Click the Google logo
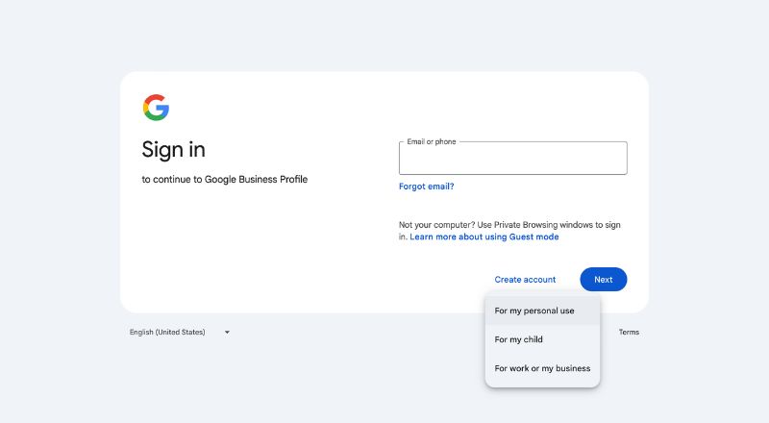This screenshot has width=769, height=423. click(x=156, y=108)
